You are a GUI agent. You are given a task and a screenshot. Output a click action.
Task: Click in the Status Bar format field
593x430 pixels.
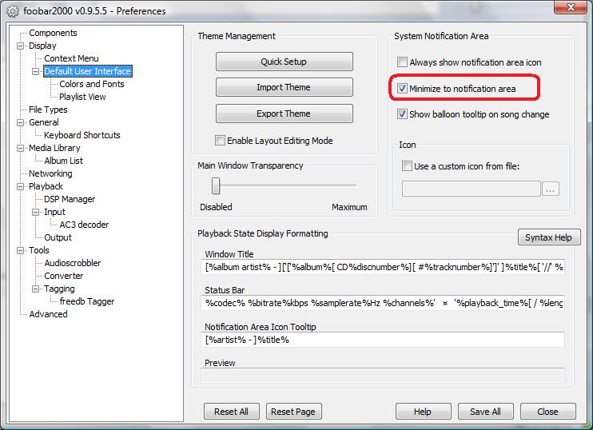(x=383, y=303)
